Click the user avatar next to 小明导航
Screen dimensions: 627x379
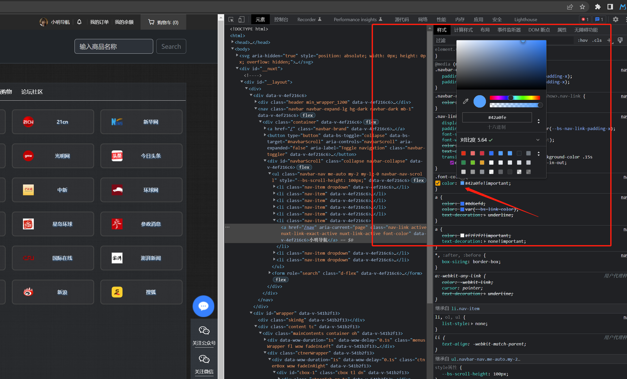click(x=44, y=22)
